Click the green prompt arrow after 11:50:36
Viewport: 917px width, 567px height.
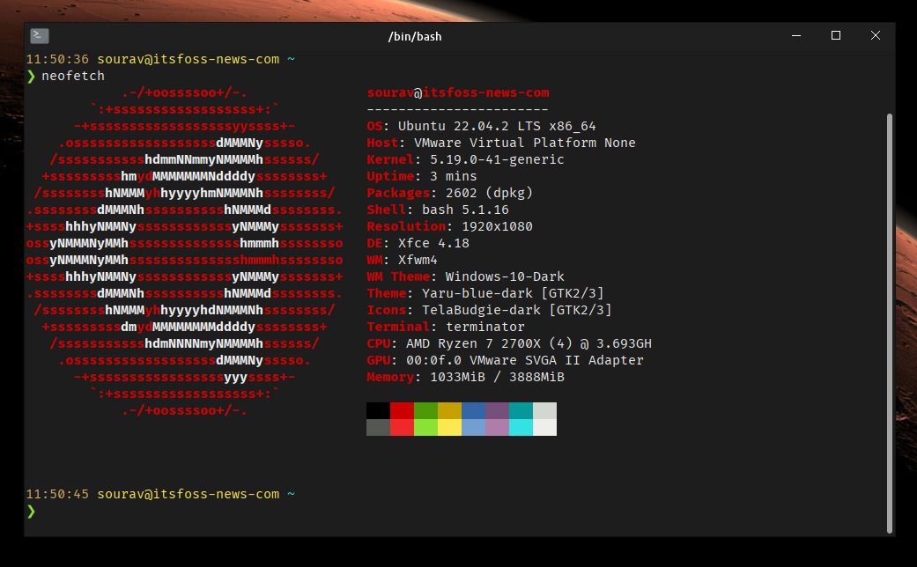tap(32, 75)
